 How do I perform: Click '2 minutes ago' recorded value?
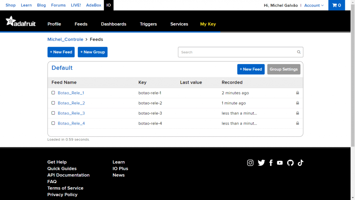point(235,93)
